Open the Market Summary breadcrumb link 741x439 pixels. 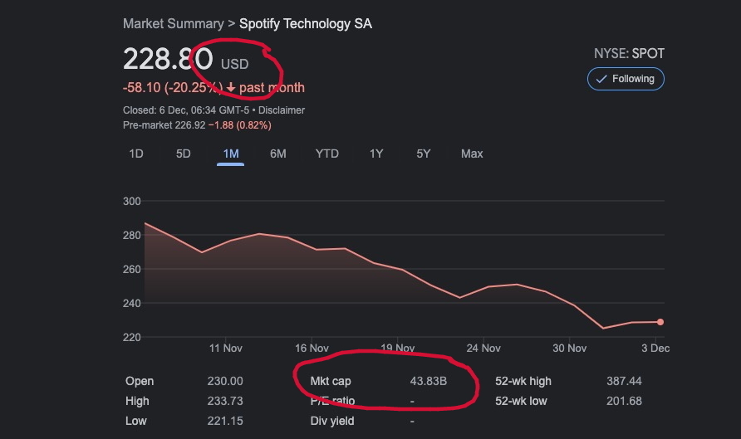[173, 23]
